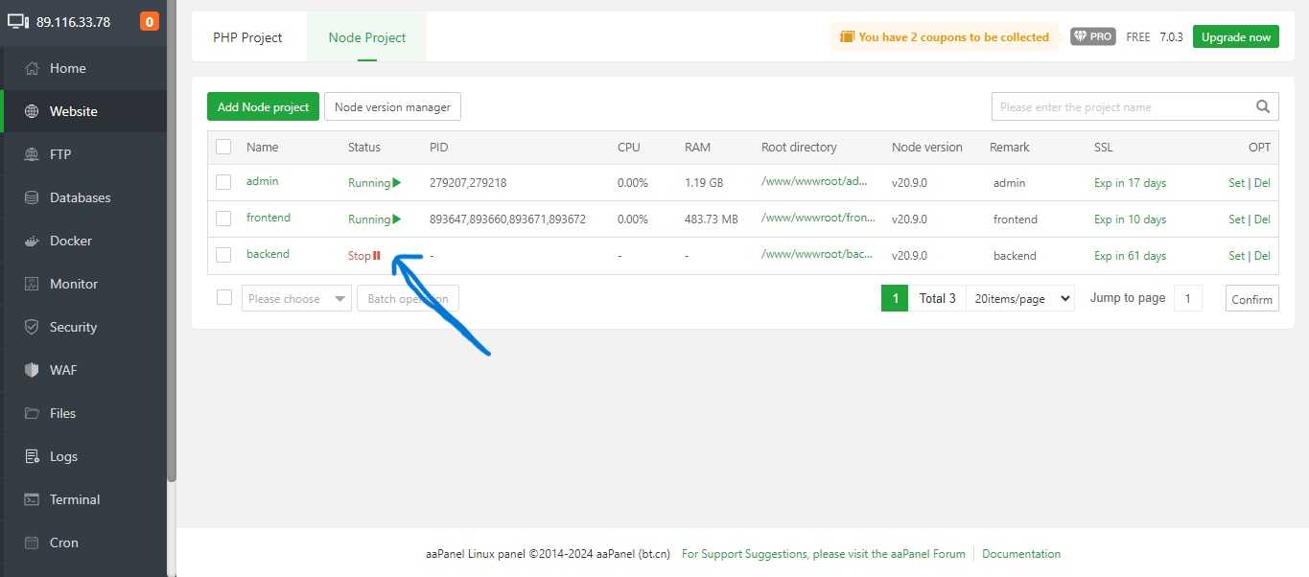Check the admin project checkbox
The width and height of the screenshot is (1309, 577).
click(x=223, y=182)
